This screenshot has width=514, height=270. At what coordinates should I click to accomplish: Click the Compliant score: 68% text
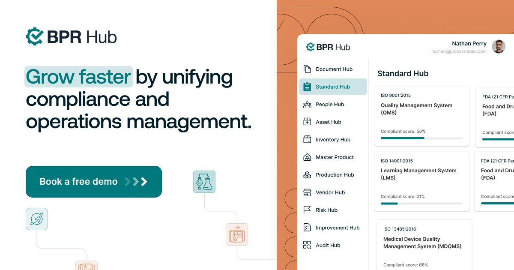point(406,265)
